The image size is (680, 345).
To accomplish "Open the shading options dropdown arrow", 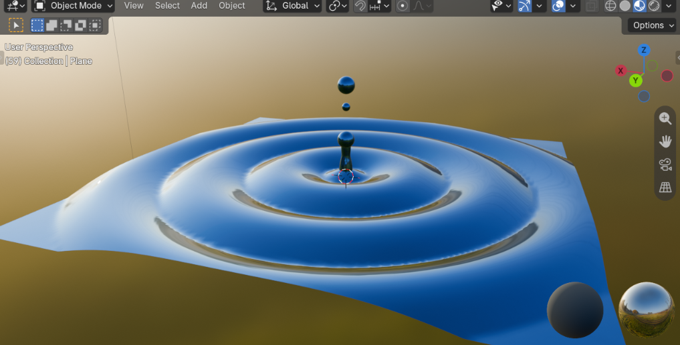I will click(x=668, y=5).
